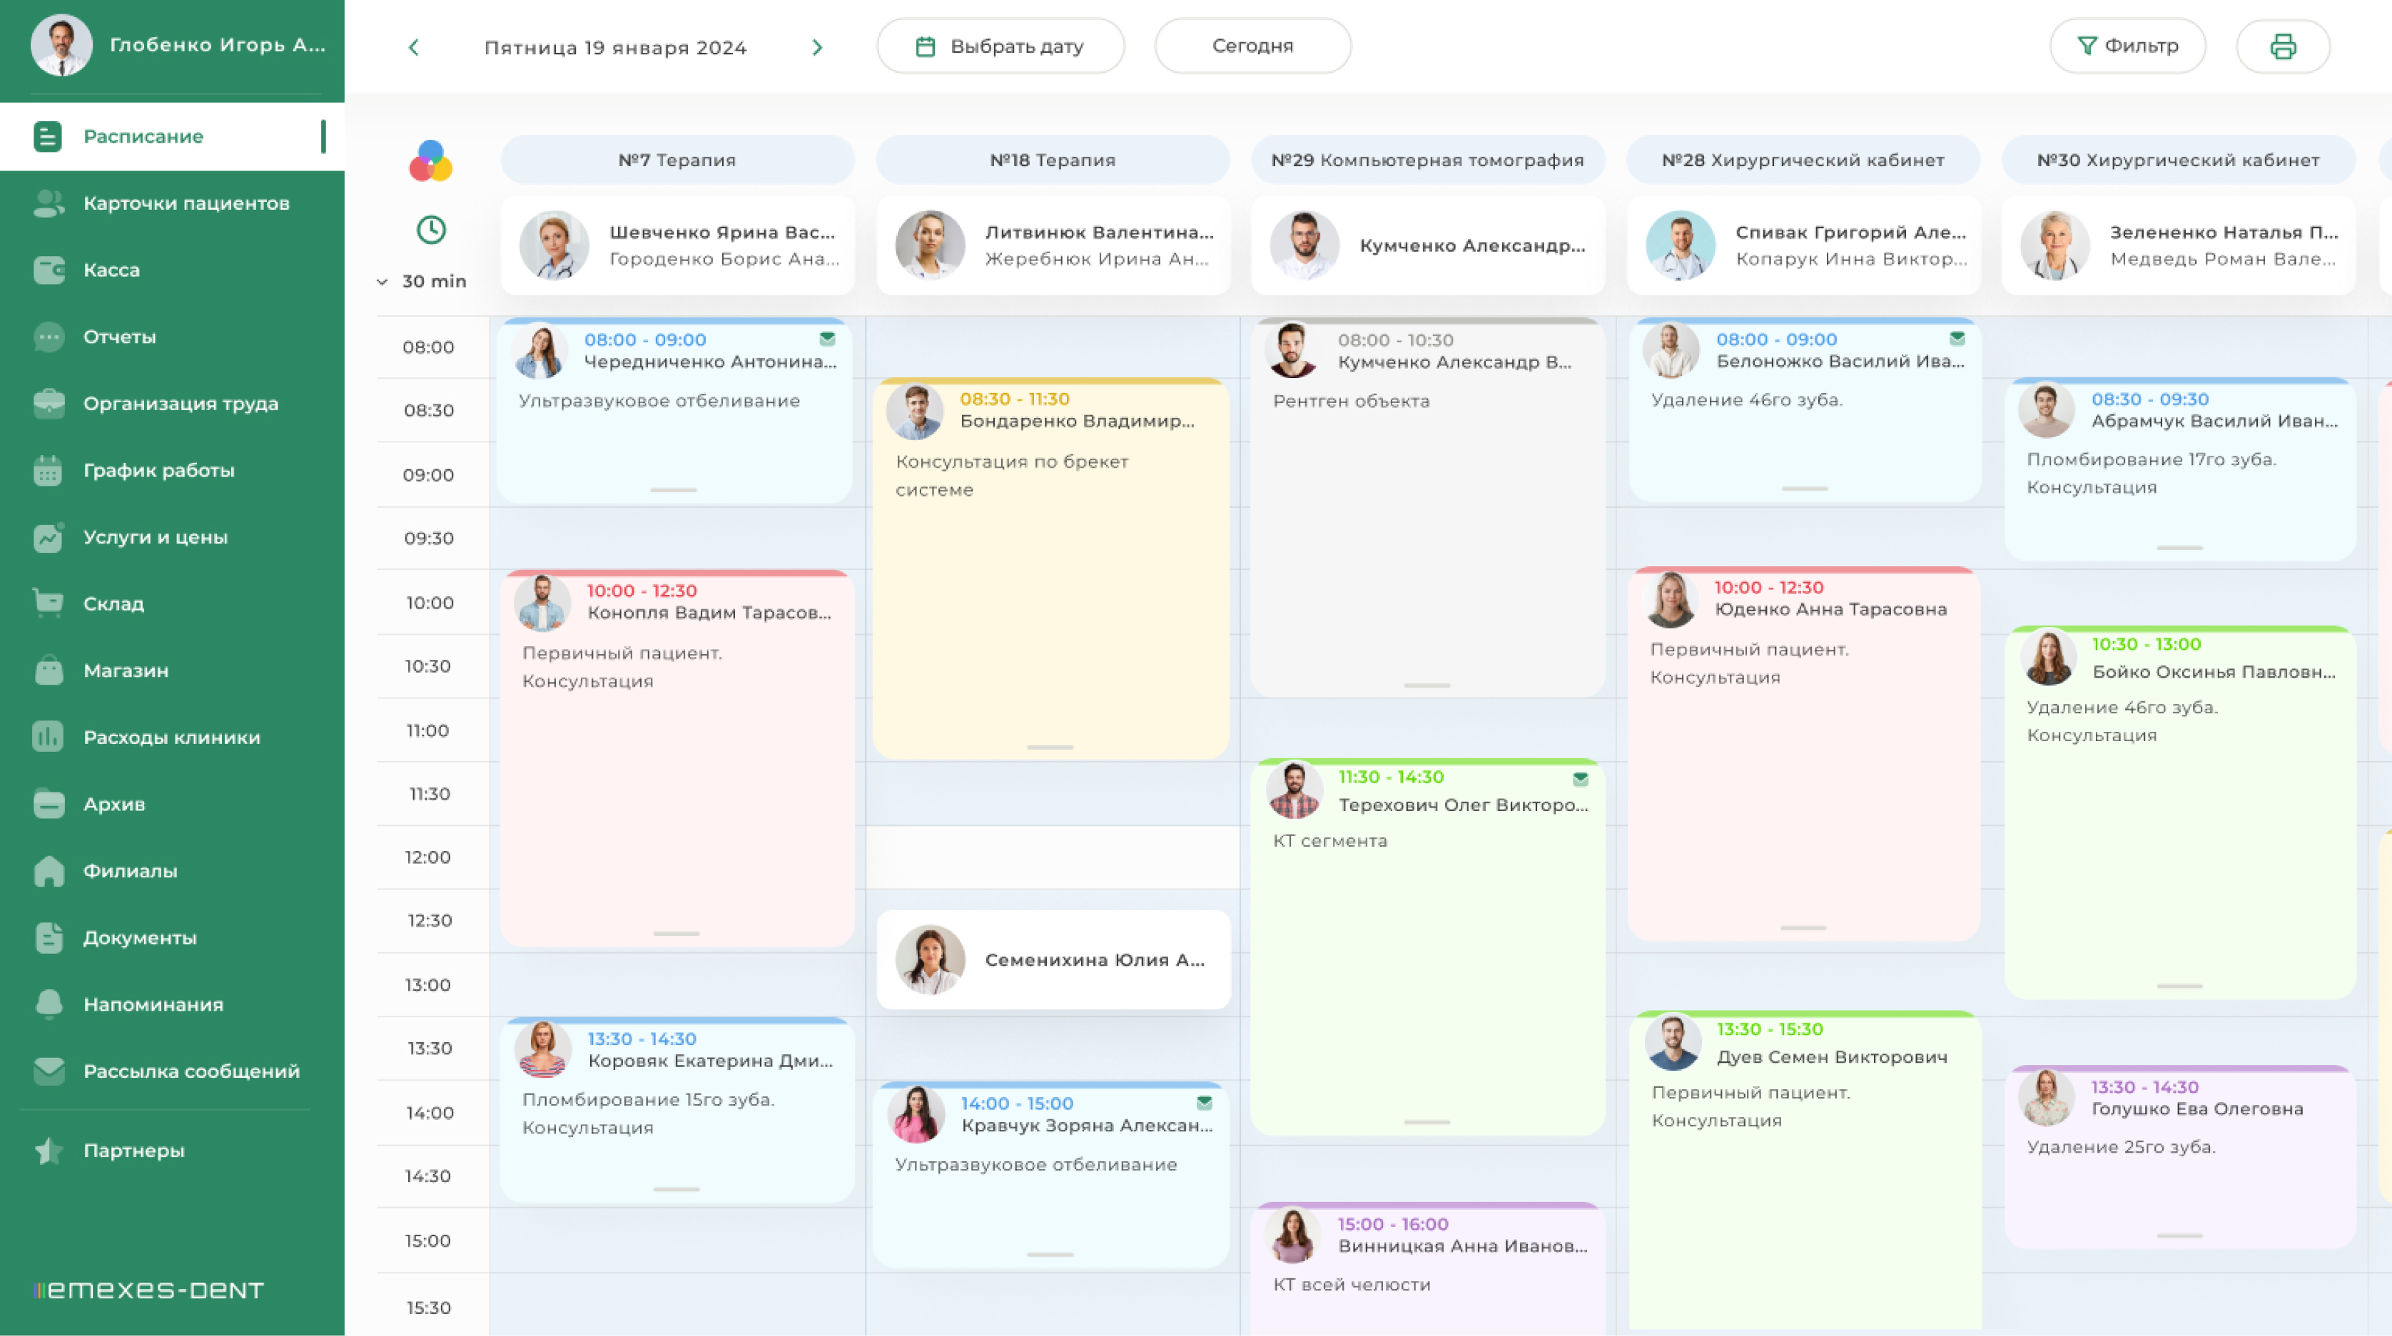Open Рассылка сообщений menu item
Screen dimensions: 2392x1336
191,1071
